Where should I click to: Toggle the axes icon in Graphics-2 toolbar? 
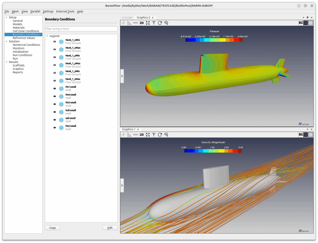pos(123,23)
